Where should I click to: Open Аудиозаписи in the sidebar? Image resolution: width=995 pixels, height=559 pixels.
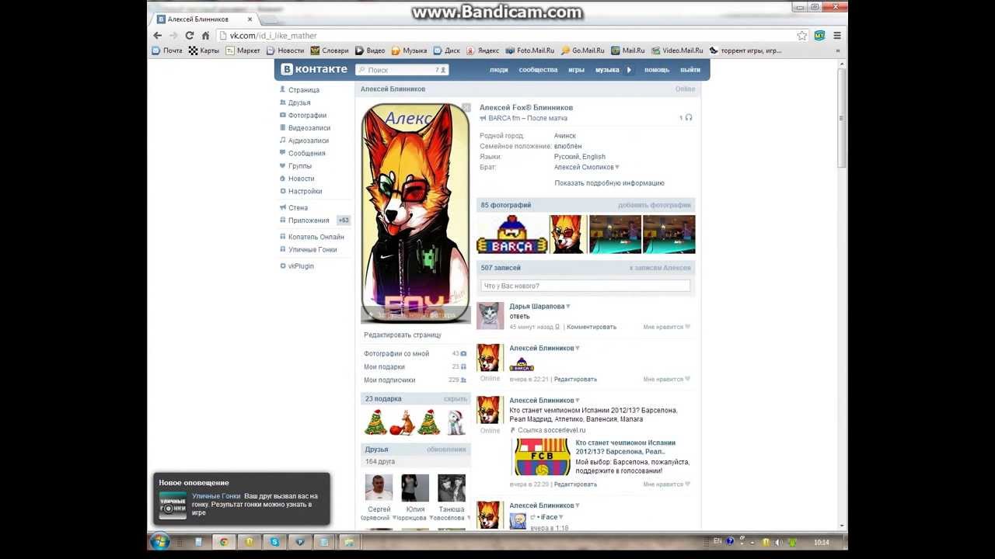coord(309,141)
